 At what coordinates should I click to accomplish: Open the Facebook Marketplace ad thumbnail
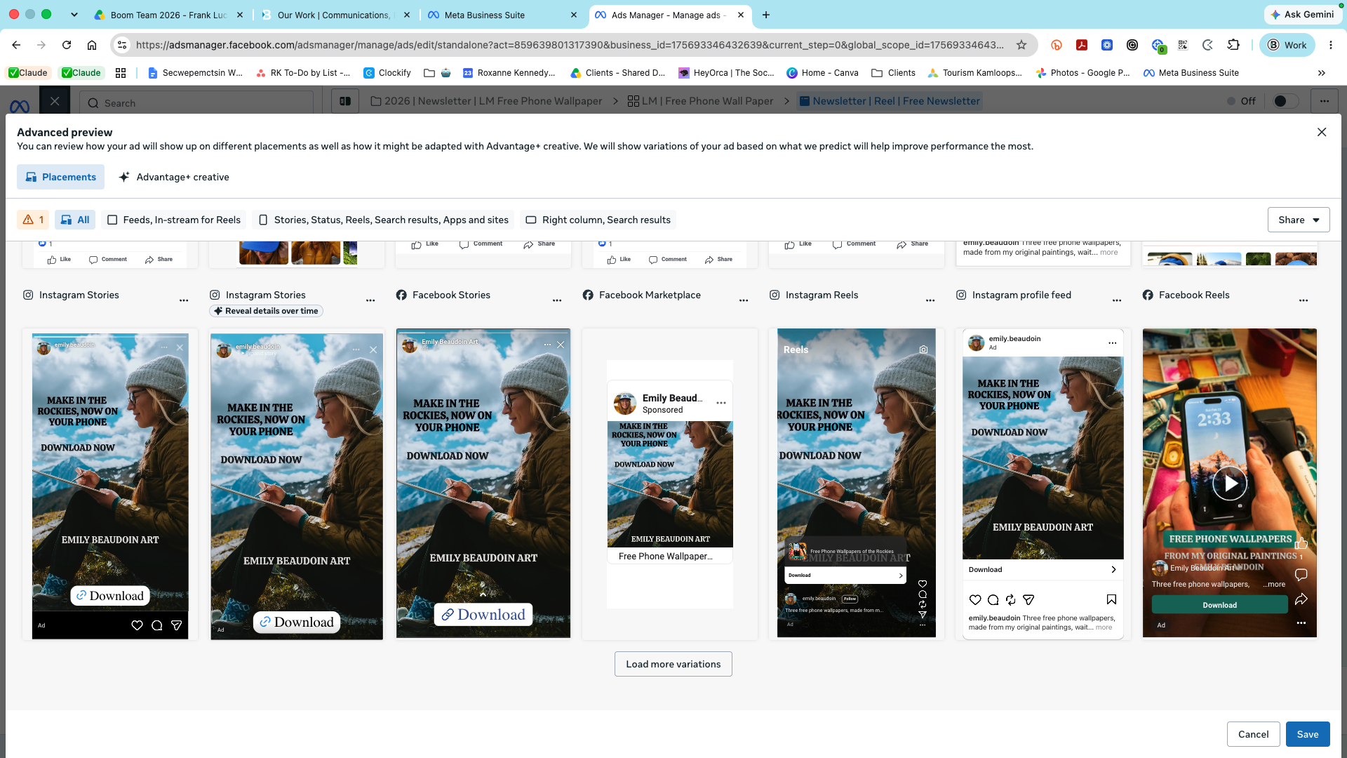click(x=670, y=484)
